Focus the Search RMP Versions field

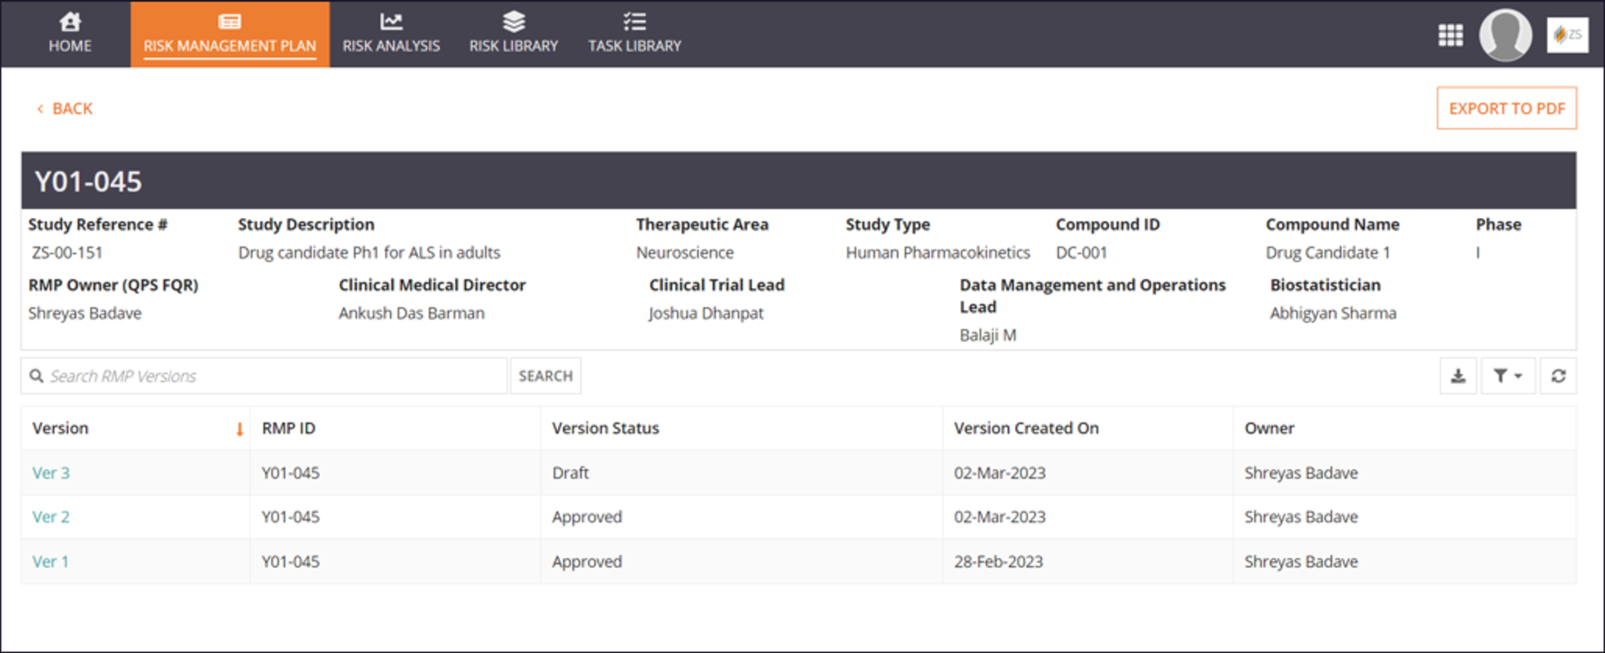click(264, 376)
